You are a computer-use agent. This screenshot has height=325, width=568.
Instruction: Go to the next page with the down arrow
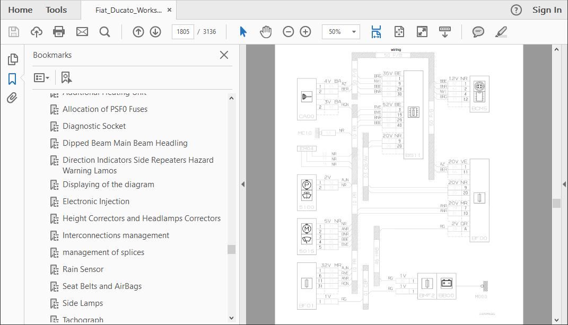[155, 32]
